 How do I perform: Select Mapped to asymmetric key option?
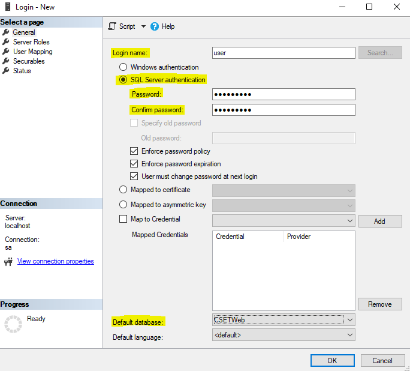(x=123, y=205)
